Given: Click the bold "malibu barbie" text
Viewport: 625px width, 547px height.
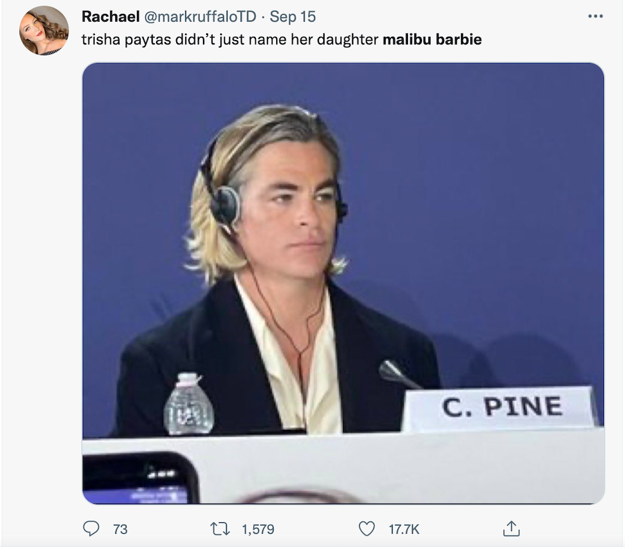Looking at the screenshot, I should pos(432,39).
